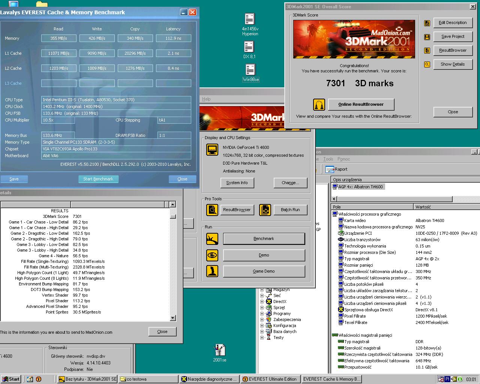This screenshot has width=480, height=384.
Task: Click the Show Details button
Action: click(x=453, y=64)
